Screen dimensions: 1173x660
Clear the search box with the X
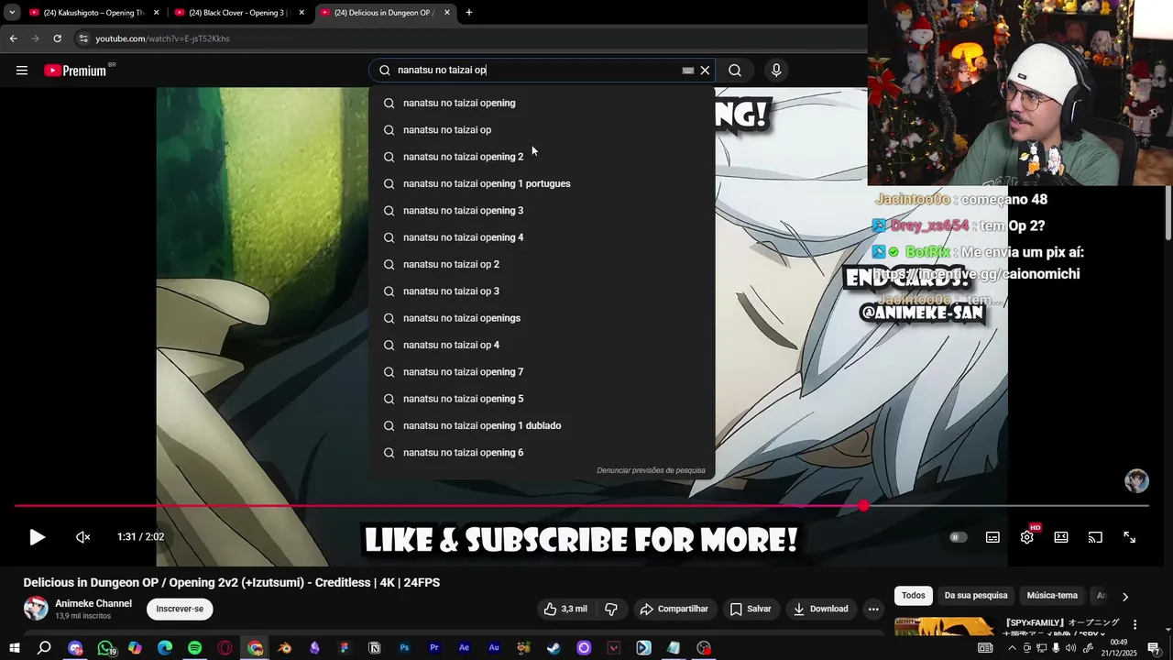coord(705,71)
